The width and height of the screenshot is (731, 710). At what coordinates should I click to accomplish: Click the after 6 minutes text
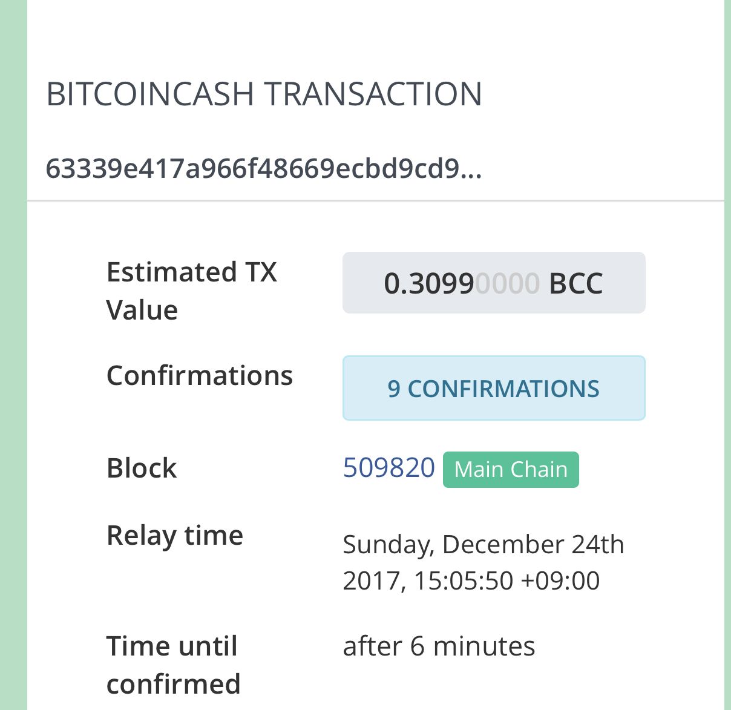coord(439,646)
